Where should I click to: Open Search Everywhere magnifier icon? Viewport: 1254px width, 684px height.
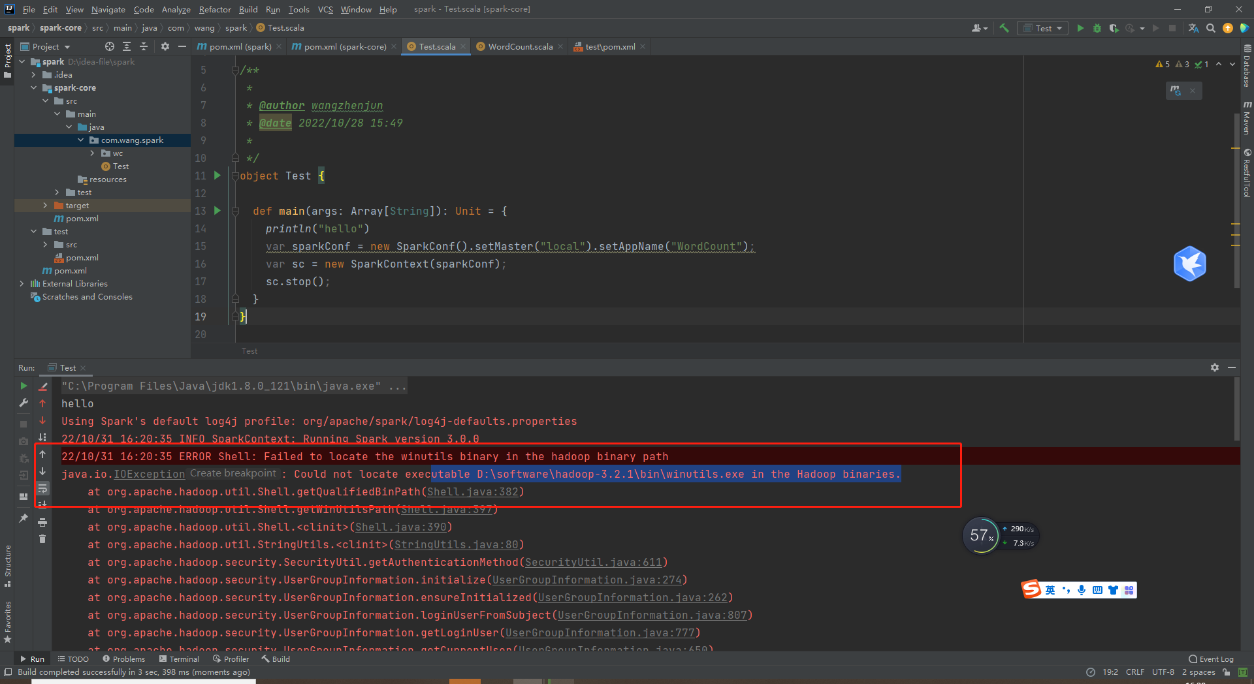[1211, 28]
